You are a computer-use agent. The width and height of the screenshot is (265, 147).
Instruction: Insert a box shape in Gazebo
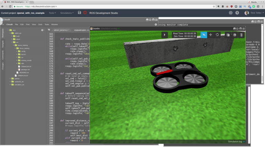(228, 35)
